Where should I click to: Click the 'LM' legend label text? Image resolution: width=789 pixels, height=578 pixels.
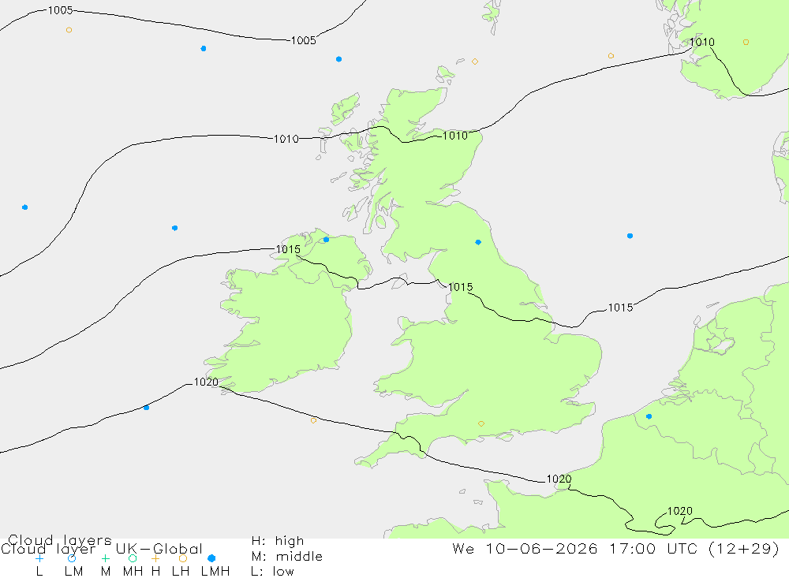point(73,572)
